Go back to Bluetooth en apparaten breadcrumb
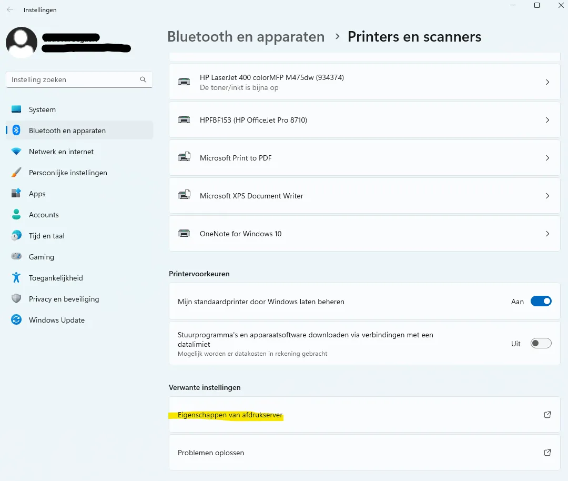The height and width of the screenshot is (481, 568). tap(246, 37)
